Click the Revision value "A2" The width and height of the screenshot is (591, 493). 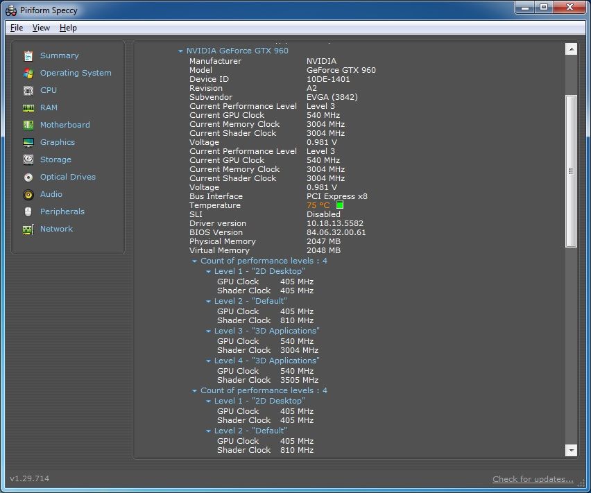pyautogui.click(x=311, y=88)
